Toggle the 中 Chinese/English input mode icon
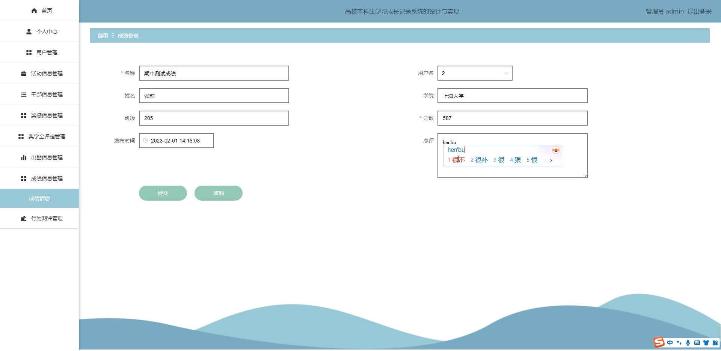The image size is (721, 351). (x=670, y=343)
